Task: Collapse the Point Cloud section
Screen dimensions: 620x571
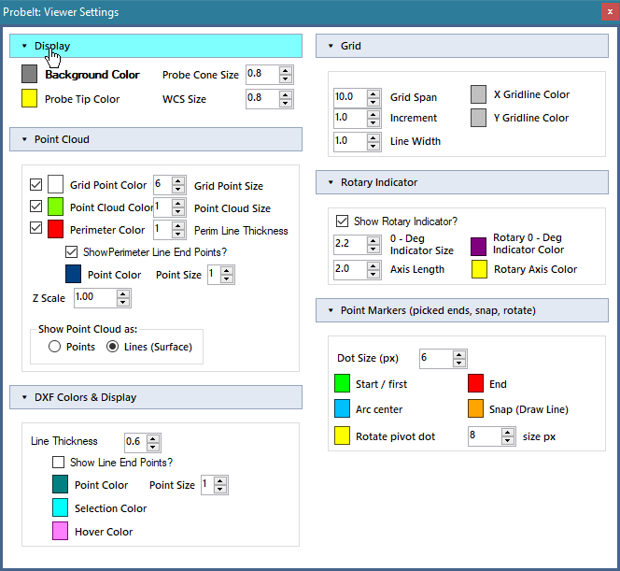Action: click(x=156, y=139)
